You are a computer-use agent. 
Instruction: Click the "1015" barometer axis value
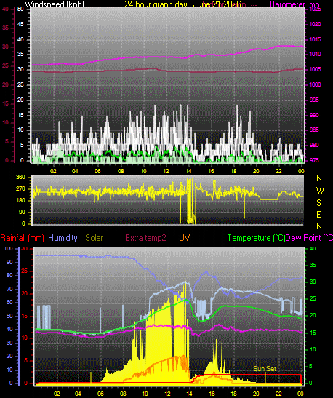pos(315,39)
